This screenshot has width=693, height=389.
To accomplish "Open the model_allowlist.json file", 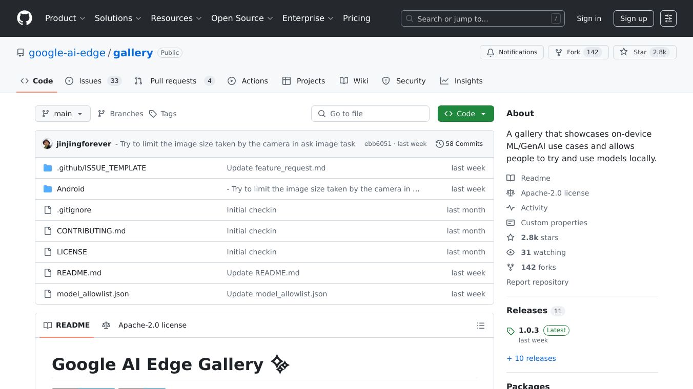I will (x=93, y=294).
